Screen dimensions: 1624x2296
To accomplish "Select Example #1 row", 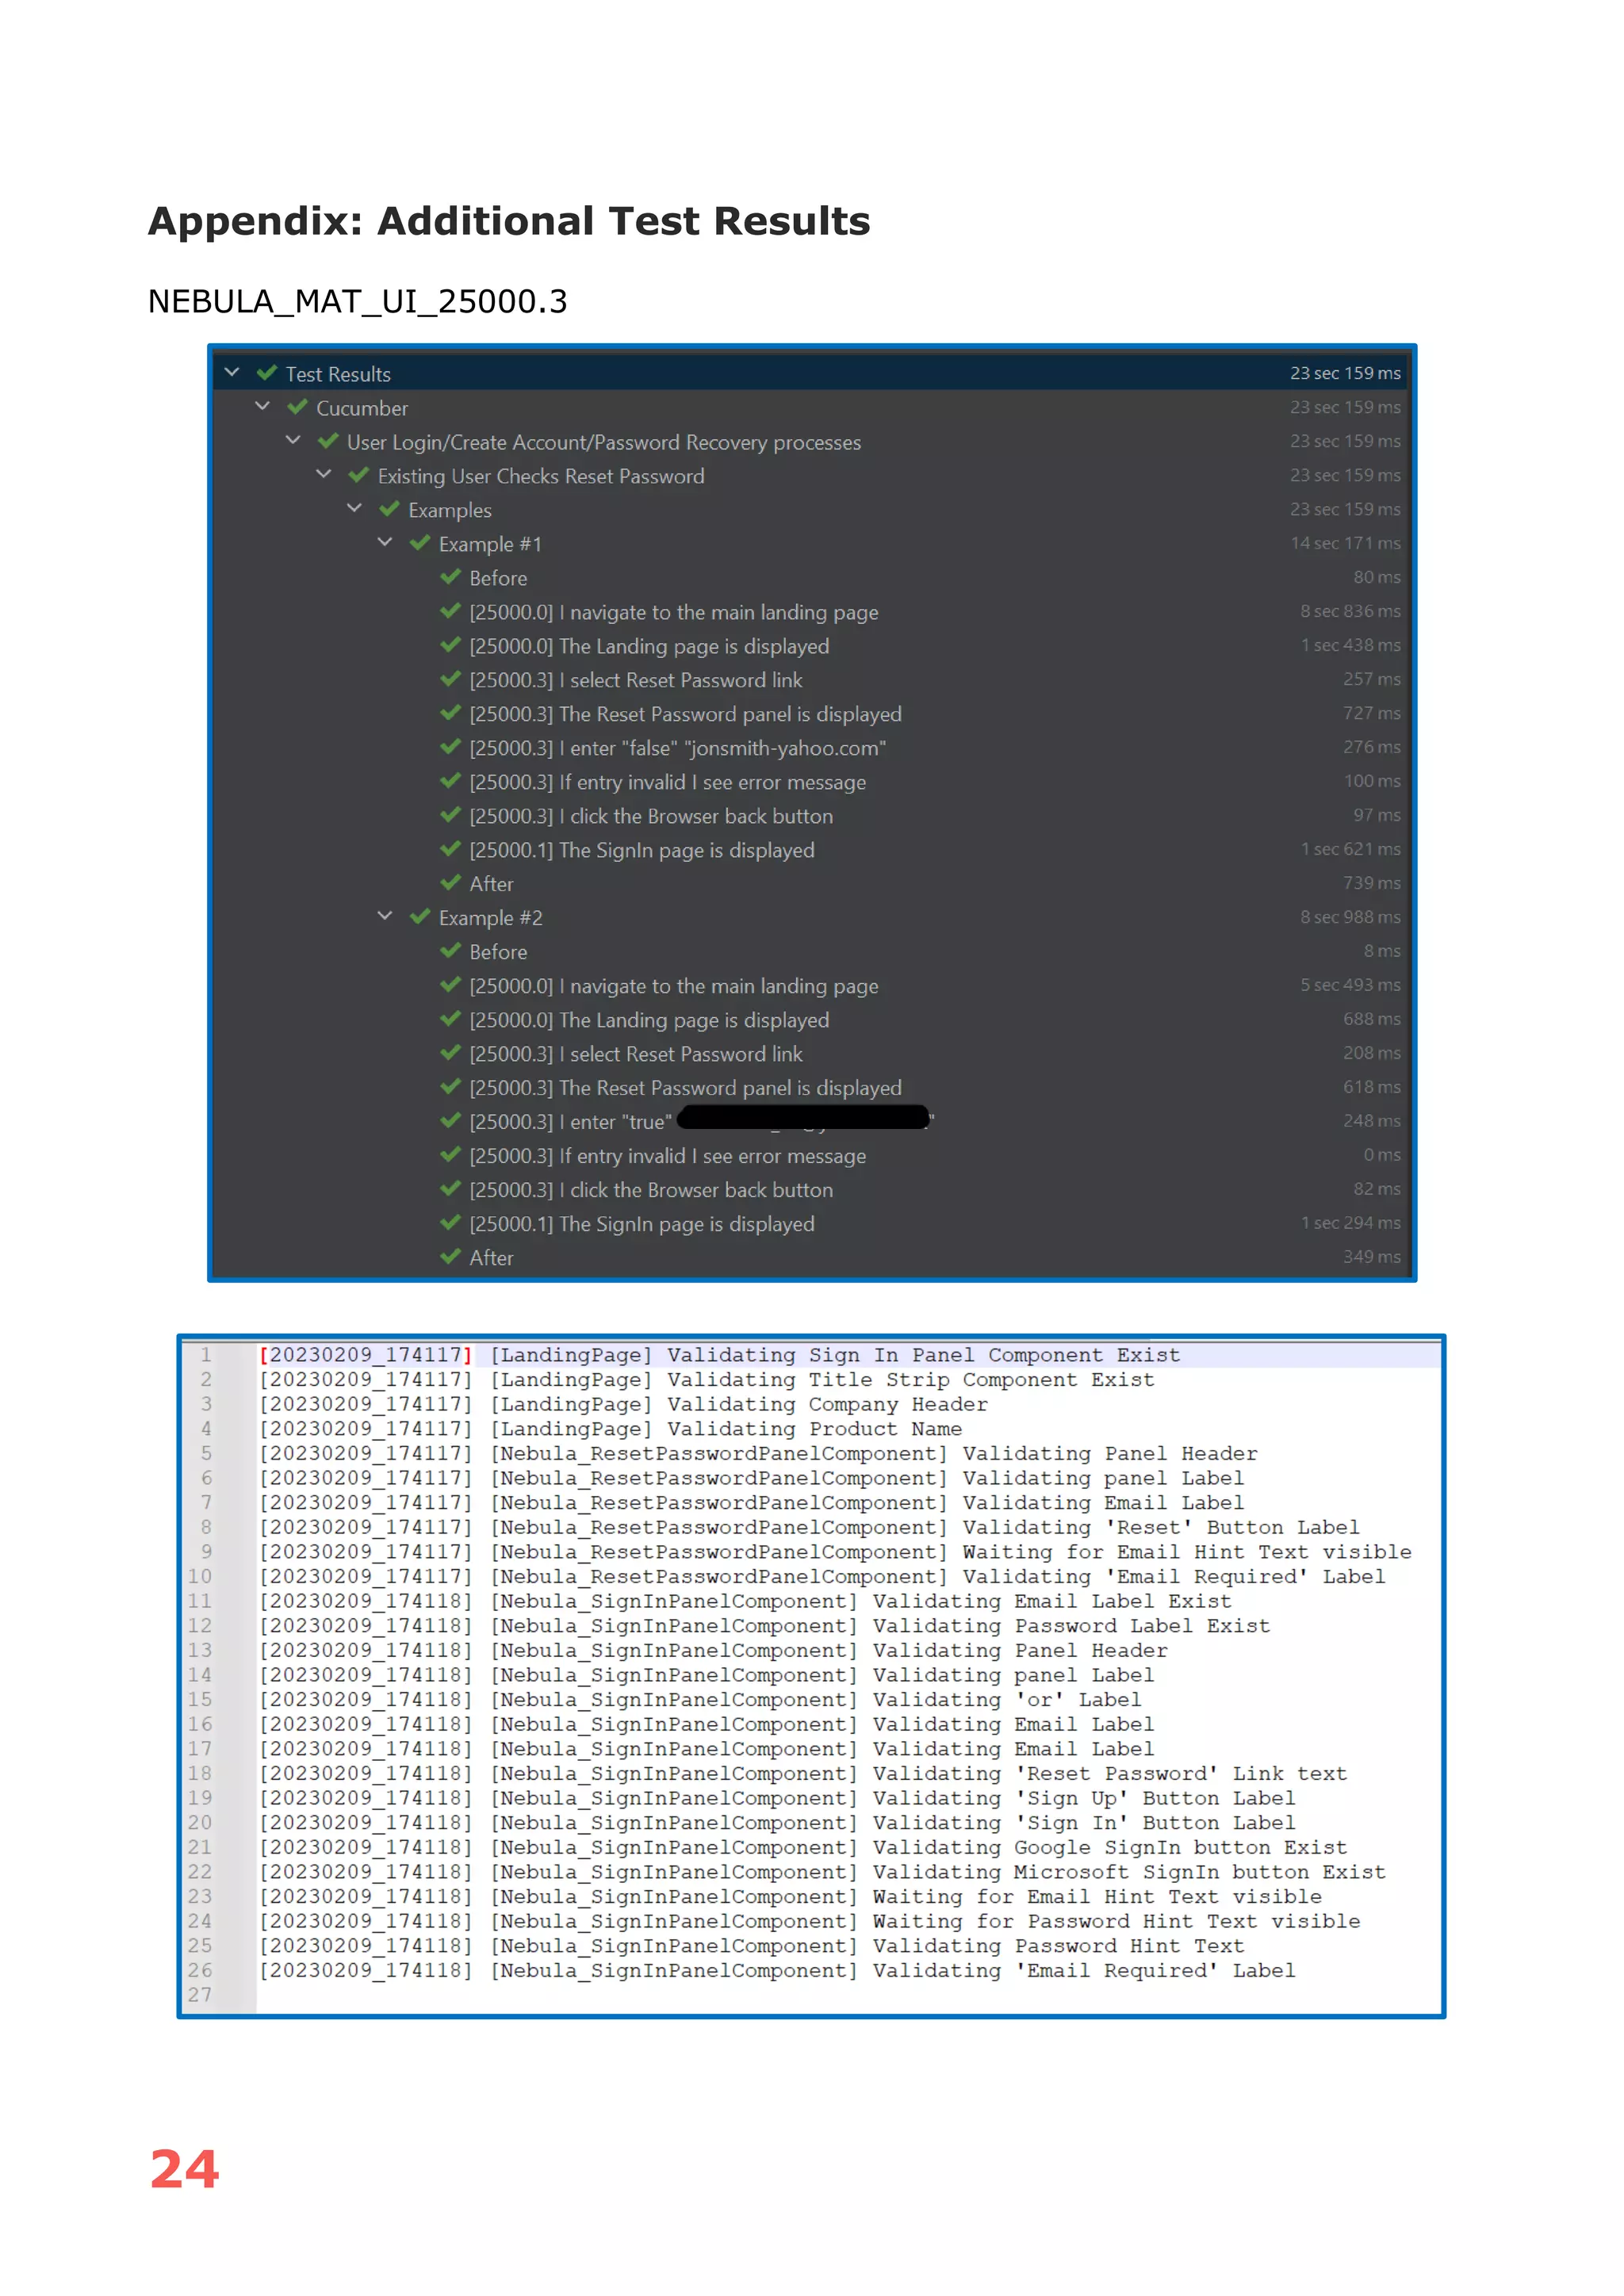I will (811, 543).
